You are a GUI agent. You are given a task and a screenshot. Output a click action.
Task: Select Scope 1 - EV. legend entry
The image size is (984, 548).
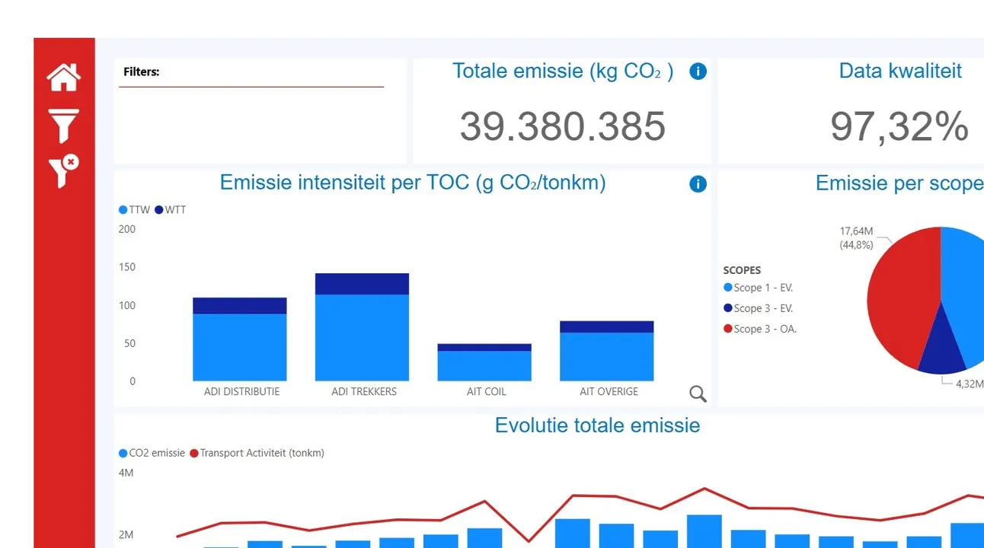(x=758, y=288)
